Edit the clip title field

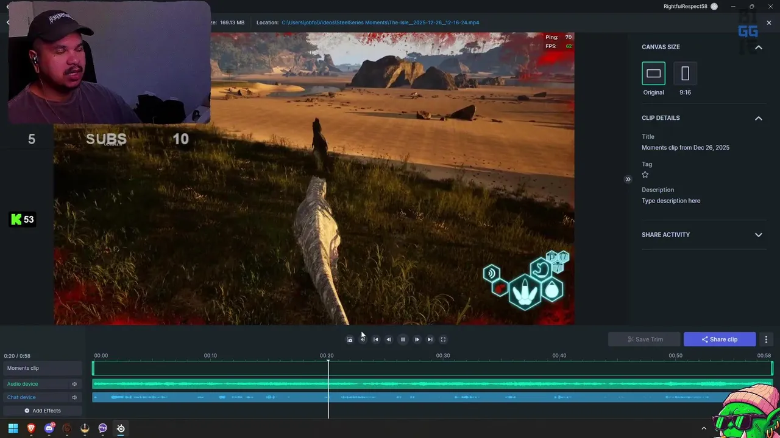click(x=686, y=148)
